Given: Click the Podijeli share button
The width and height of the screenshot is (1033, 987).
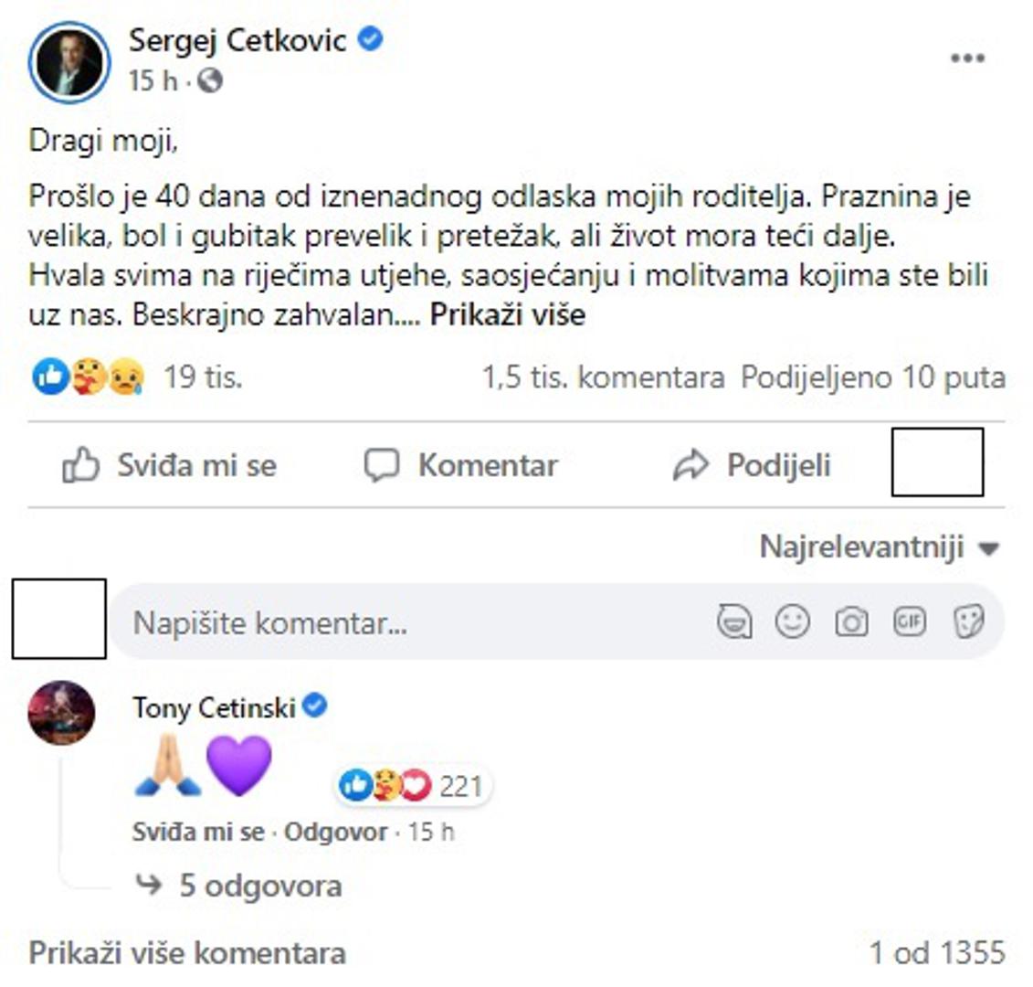Looking at the screenshot, I should point(752,465).
